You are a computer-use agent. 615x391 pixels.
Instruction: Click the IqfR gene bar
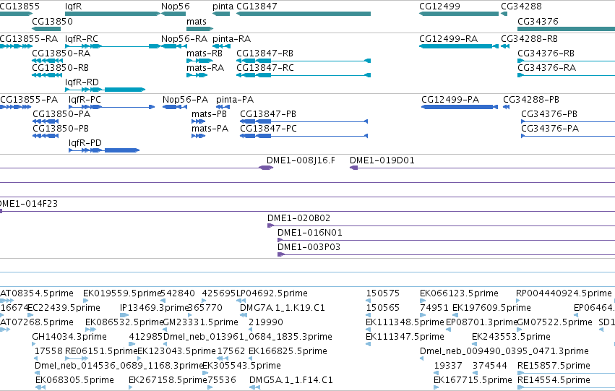coord(113,14)
